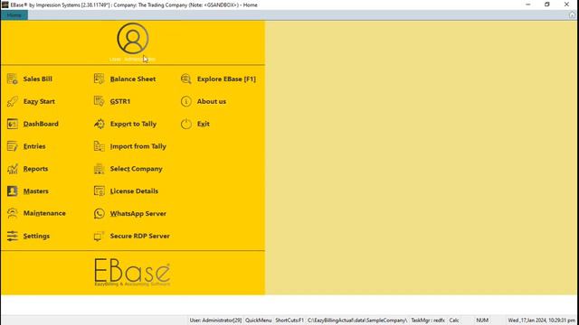This screenshot has height=325, width=579.
Task: Click the Secure RDP Server monitor icon
Action: [99, 236]
